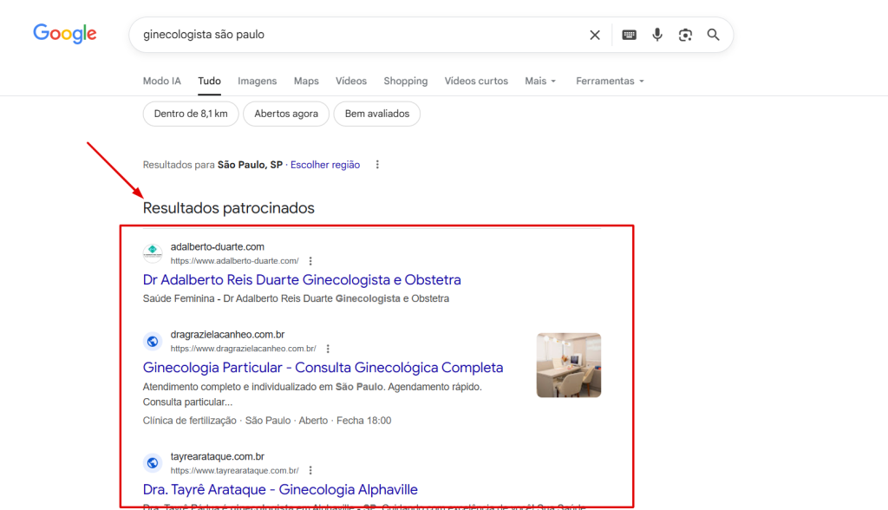Open Google Lens image search icon
Screen dimensions: 888x510
tap(685, 36)
